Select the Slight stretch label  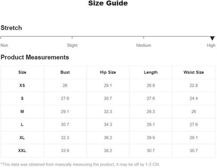pyautogui.click(x=72, y=45)
